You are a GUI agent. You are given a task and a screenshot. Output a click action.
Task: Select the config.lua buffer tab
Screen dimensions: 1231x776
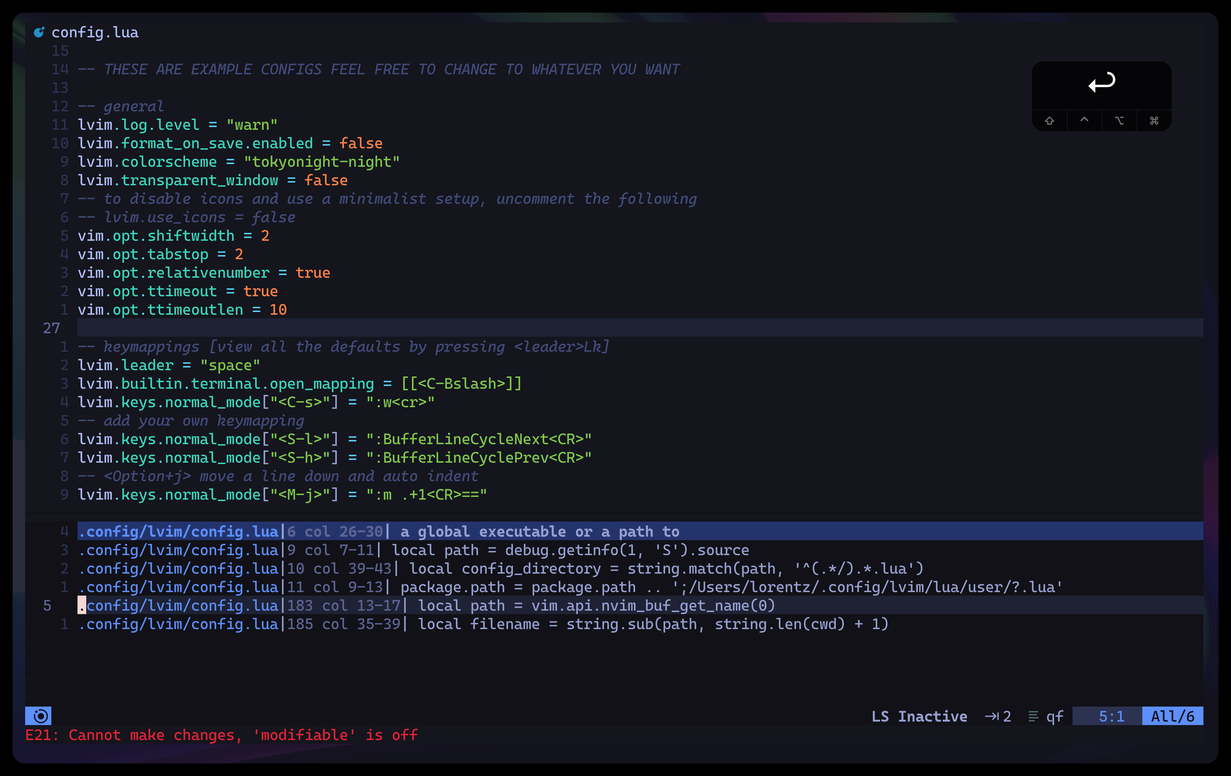click(x=95, y=33)
